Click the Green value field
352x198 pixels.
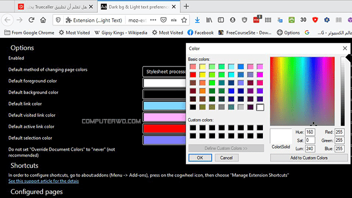coord(339,140)
